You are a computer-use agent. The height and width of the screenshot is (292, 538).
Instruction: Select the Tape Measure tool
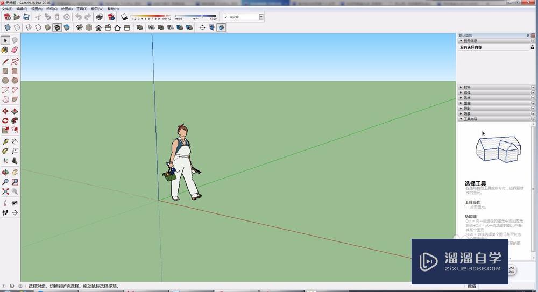point(5,141)
